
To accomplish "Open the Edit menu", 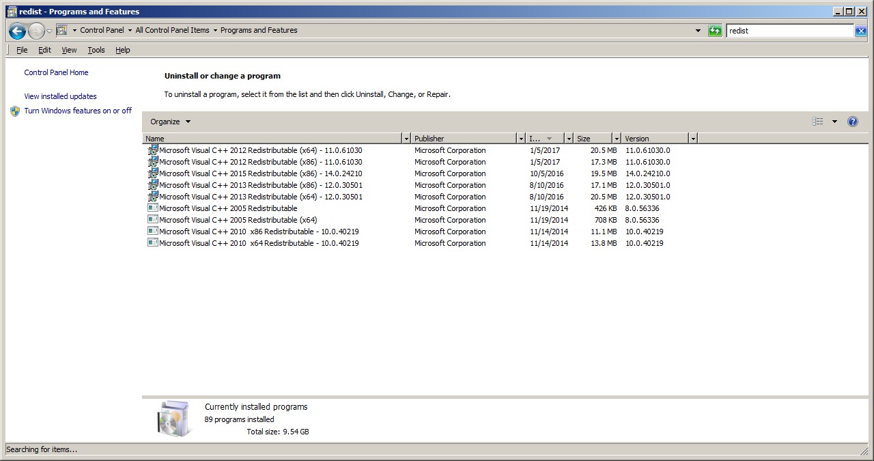I will click(x=44, y=50).
